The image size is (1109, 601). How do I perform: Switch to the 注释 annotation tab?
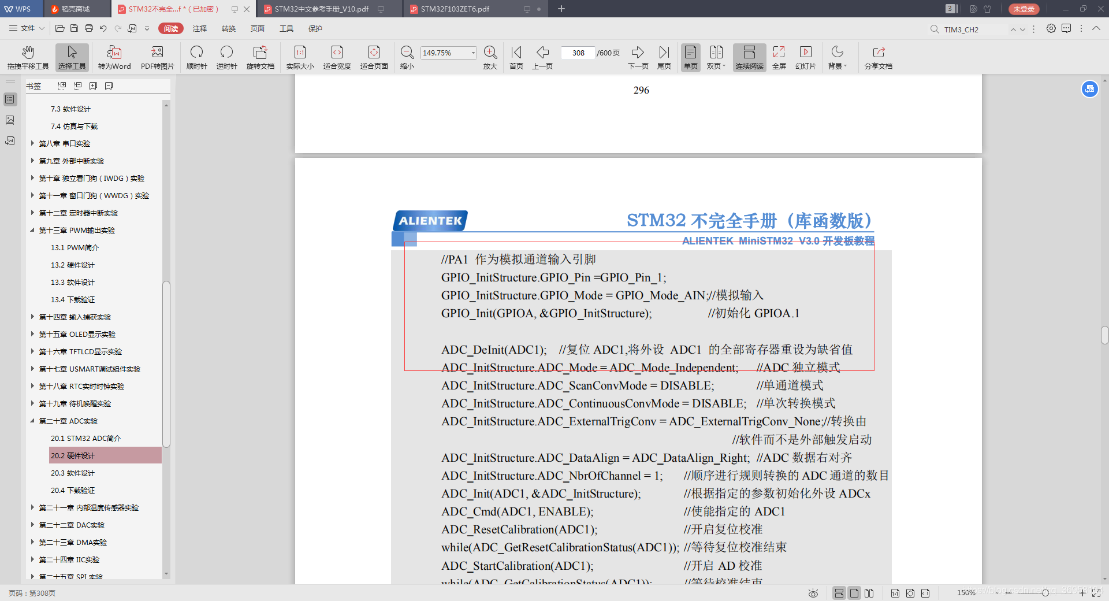point(200,28)
